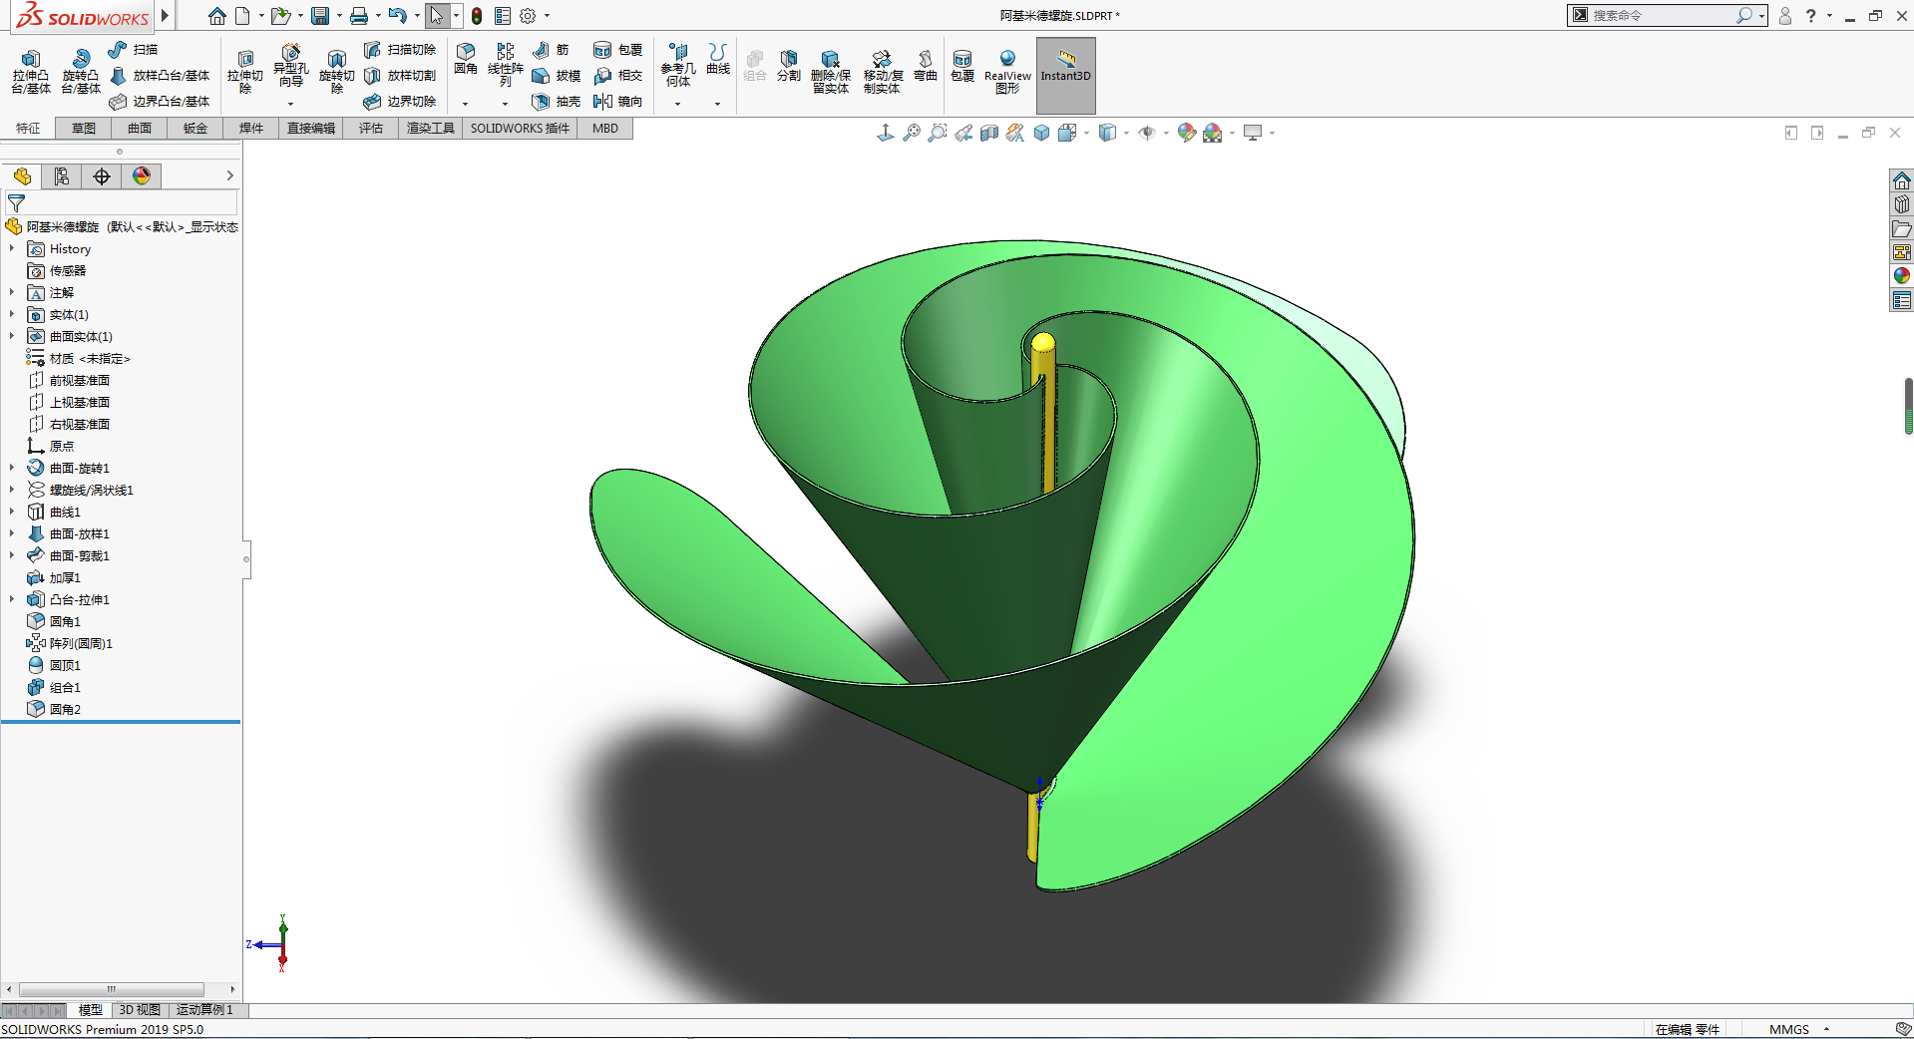The image size is (1914, 1039).
Task: Open the 3D 视图 bottom tab
Action: (140, 1010)
